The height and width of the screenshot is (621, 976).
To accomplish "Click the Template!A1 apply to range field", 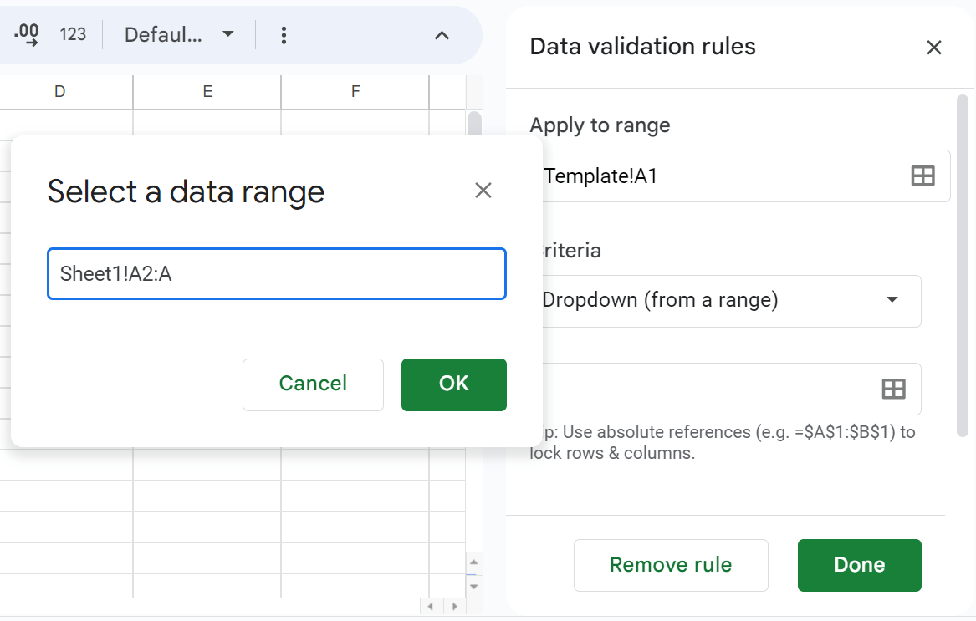I will click(719, 176).
